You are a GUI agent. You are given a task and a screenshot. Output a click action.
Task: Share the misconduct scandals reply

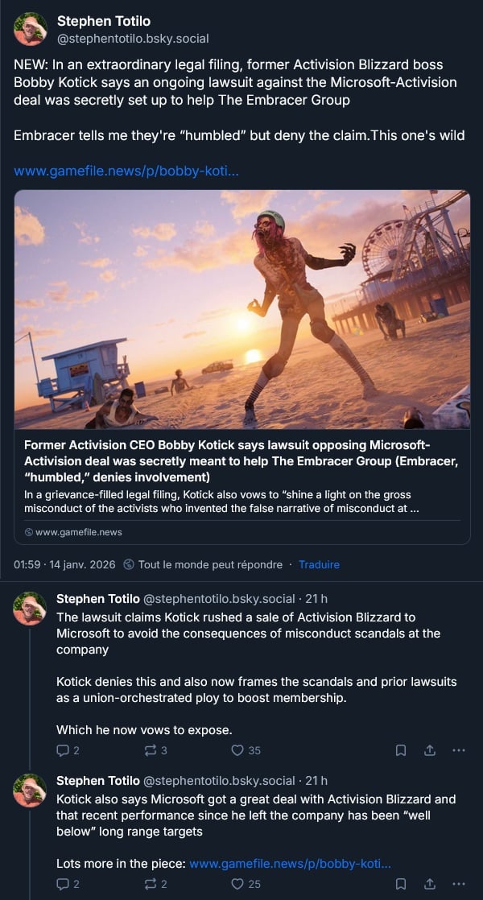430,750
